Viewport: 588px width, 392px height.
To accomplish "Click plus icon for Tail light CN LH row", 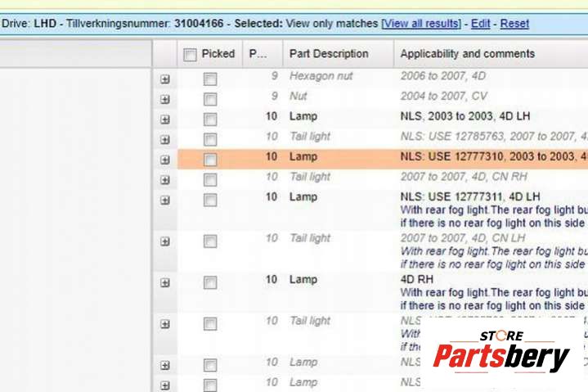I will click(x=165, y=241).
